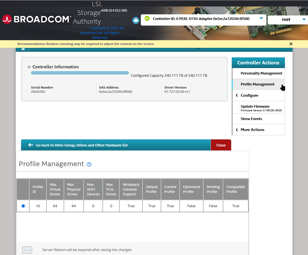
Task: Click SAS Address value 0x5ec2a72030c9f500
Action: click(115, 92)
